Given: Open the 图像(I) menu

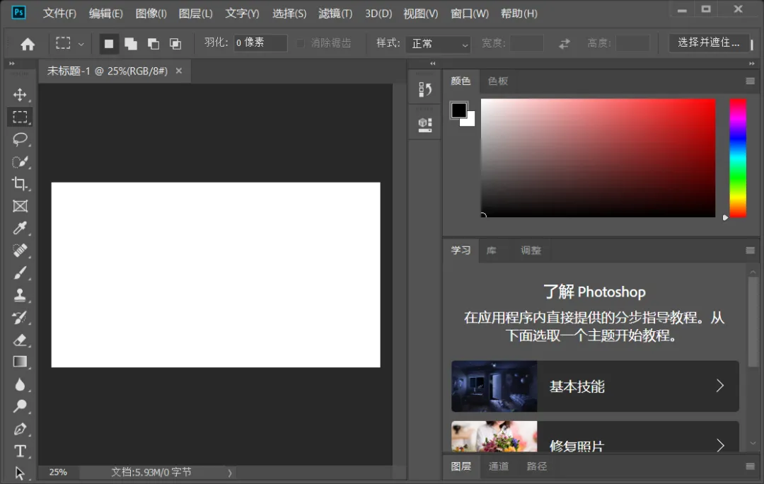Looking at the screenshot, I should click(151, 13).
